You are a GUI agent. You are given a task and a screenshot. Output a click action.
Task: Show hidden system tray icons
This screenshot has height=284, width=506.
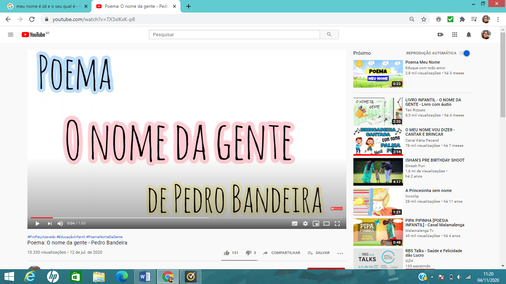click(432, 277)
